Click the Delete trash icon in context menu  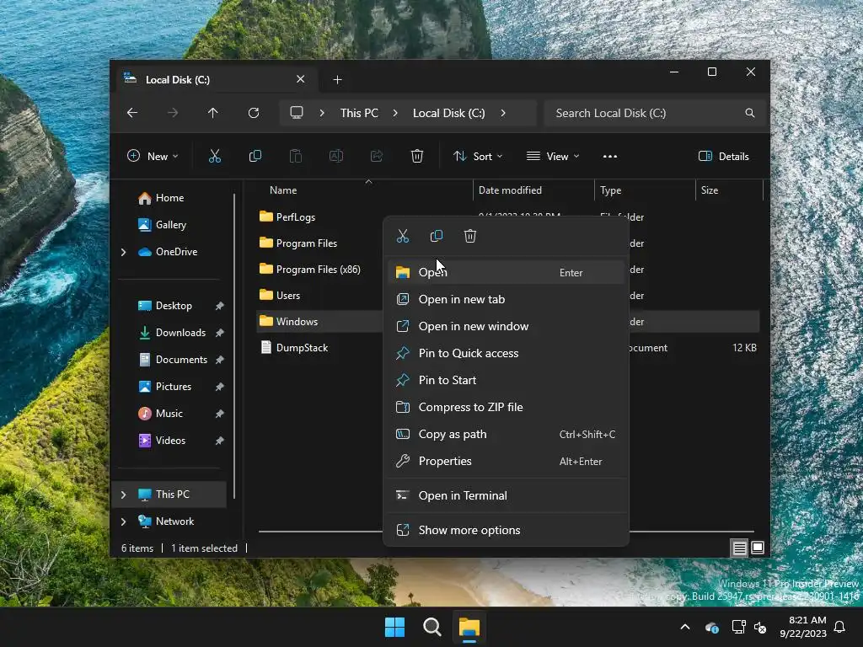[470, 236]
